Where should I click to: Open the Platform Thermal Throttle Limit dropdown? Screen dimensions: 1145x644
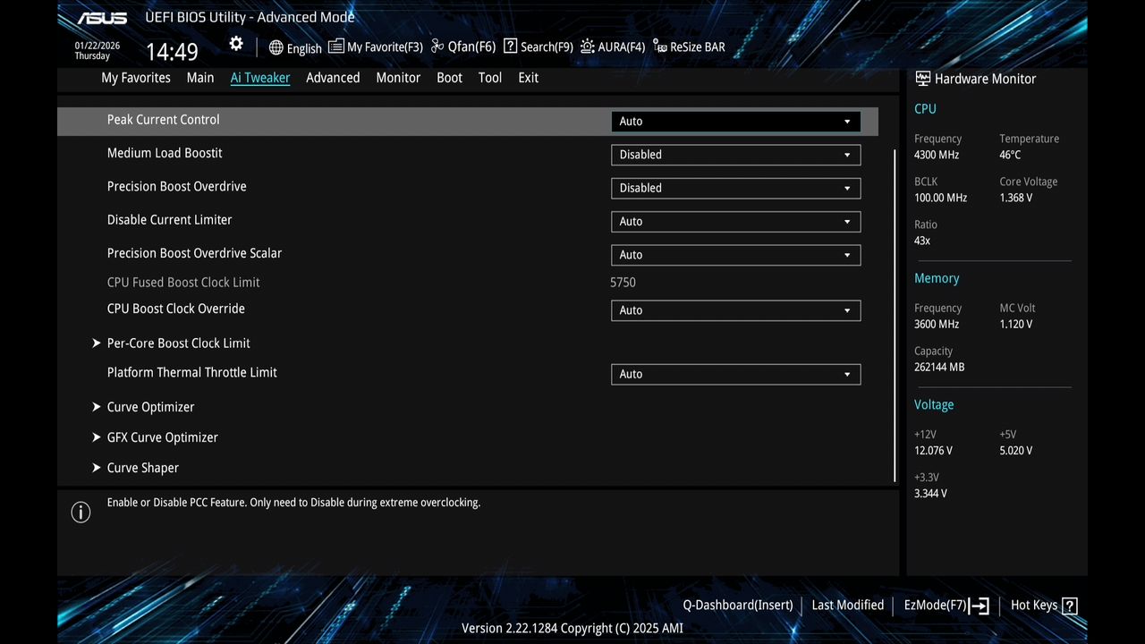pyautogui.click(x=734, y=374)
